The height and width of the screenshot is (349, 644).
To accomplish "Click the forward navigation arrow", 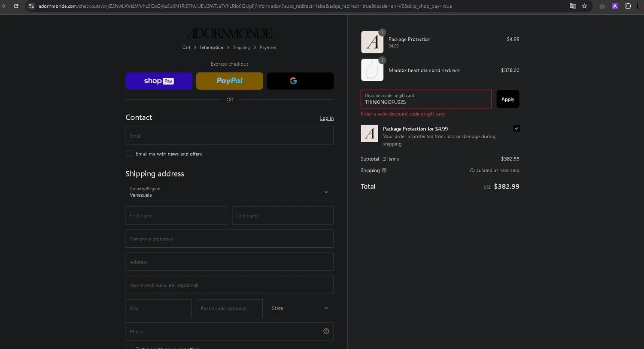I will click(x=3, y=6).
